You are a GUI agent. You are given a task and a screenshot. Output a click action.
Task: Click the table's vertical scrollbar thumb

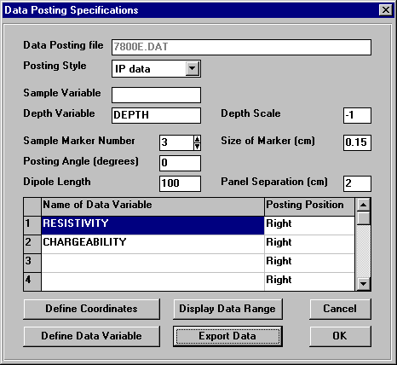(x=364, y=218)
